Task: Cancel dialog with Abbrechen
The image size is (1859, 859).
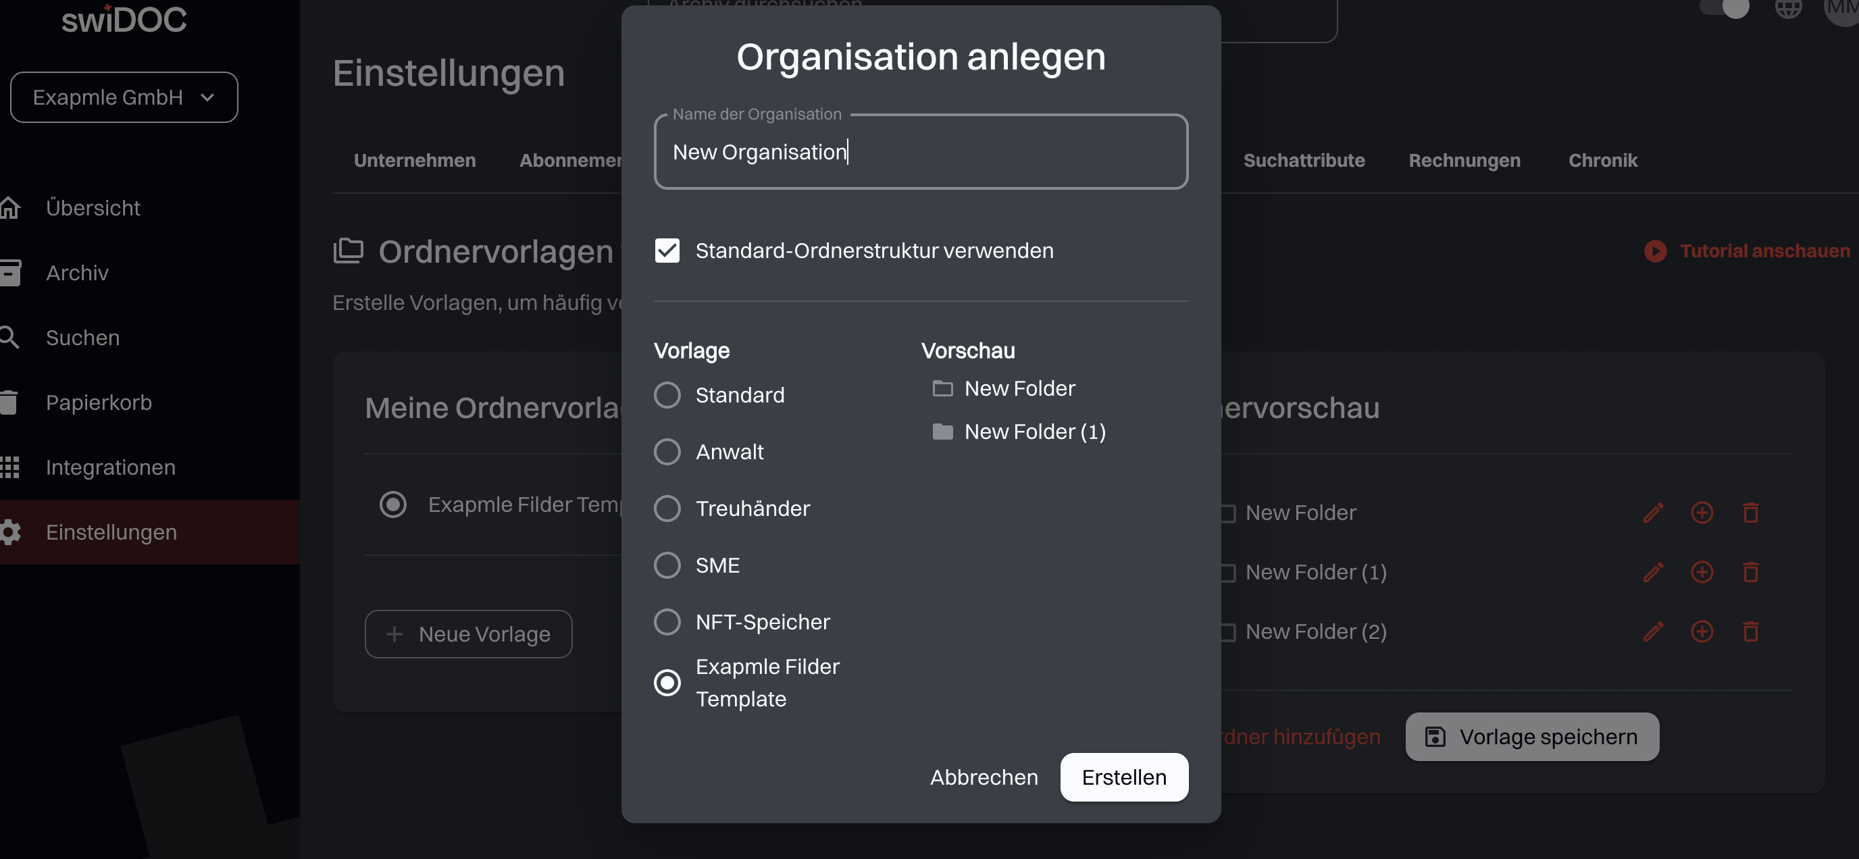Action: (984, 777)
